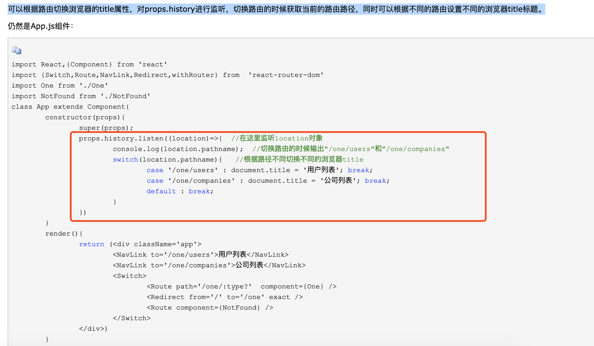Click the highlighted intro paragraph about props.history
The image size is (594, 346).
click(276, 9)
